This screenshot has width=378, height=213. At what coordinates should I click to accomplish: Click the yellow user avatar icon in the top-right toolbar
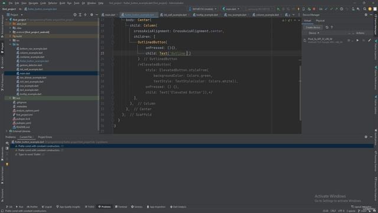pyautogui.click(x=370, y=9)
